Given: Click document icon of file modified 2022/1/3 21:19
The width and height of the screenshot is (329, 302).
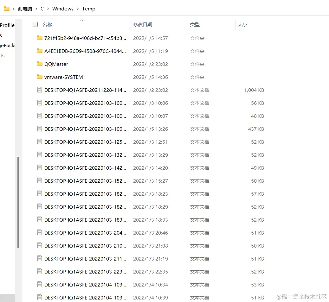Looking at the screenshot, I should [x=39, y=259].
